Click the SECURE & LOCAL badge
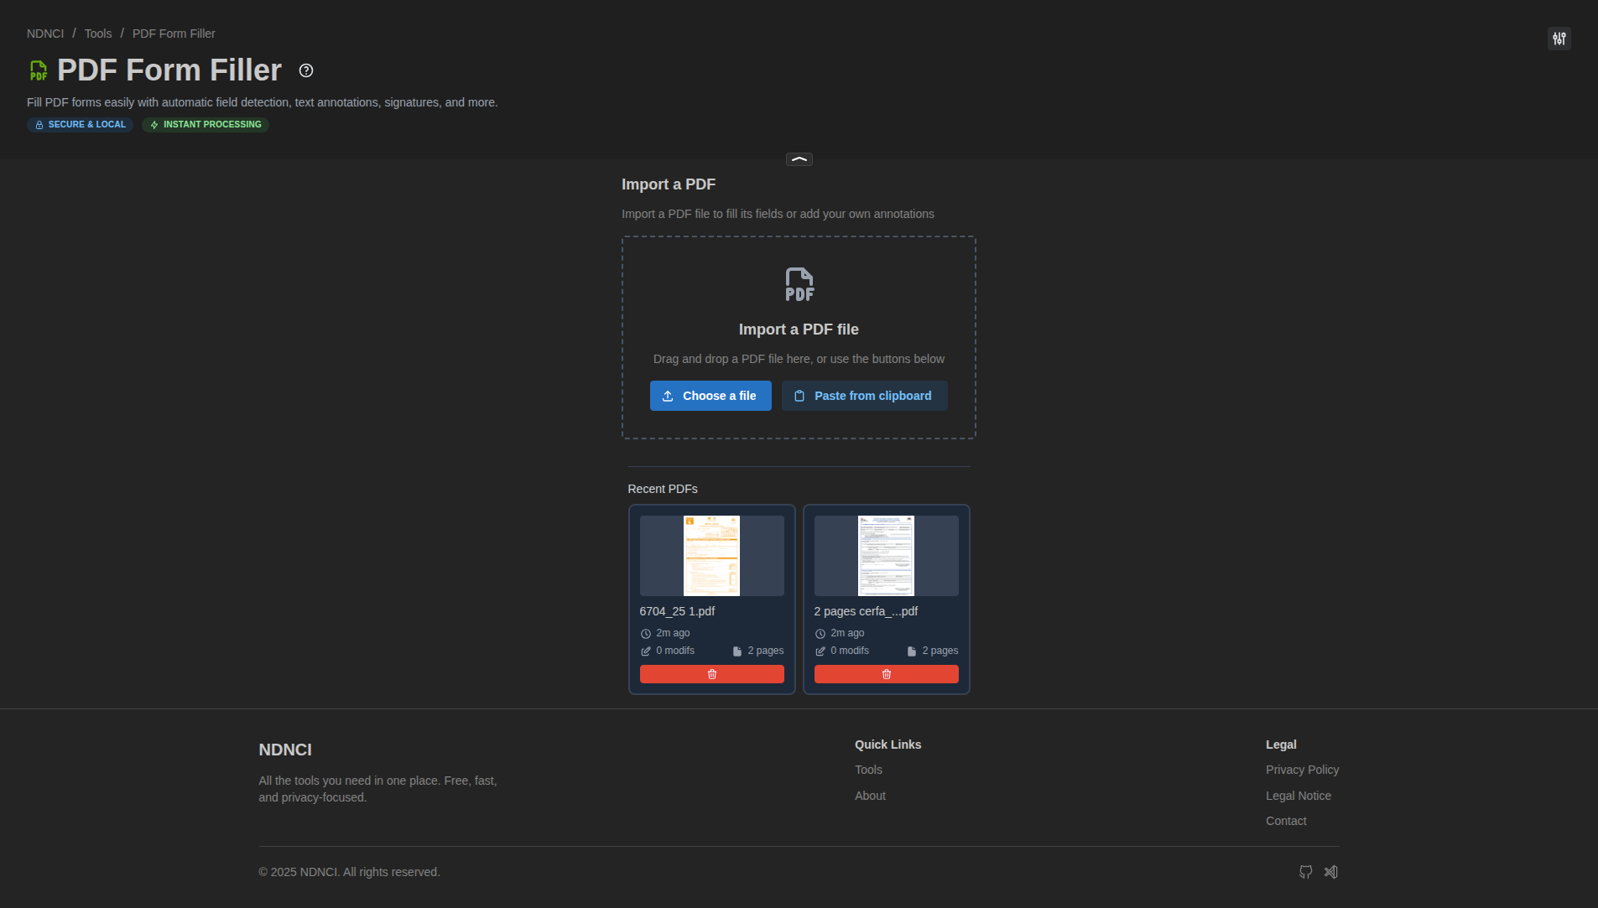 coord(80,124)
